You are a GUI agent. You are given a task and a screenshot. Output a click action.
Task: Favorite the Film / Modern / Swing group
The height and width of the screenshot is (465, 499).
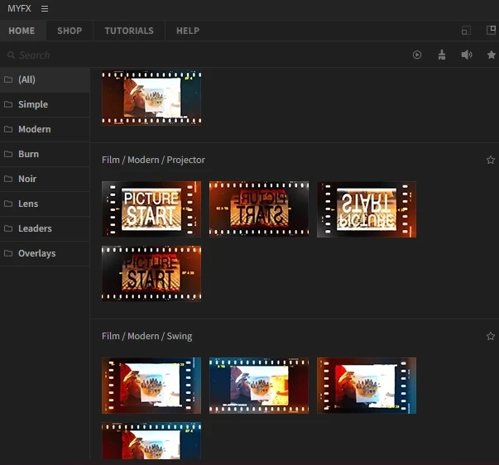[491, 336]
